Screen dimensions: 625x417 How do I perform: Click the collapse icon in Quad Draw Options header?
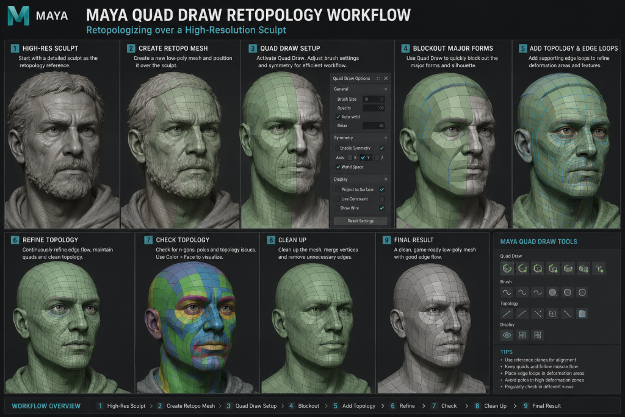click(378, 78)
